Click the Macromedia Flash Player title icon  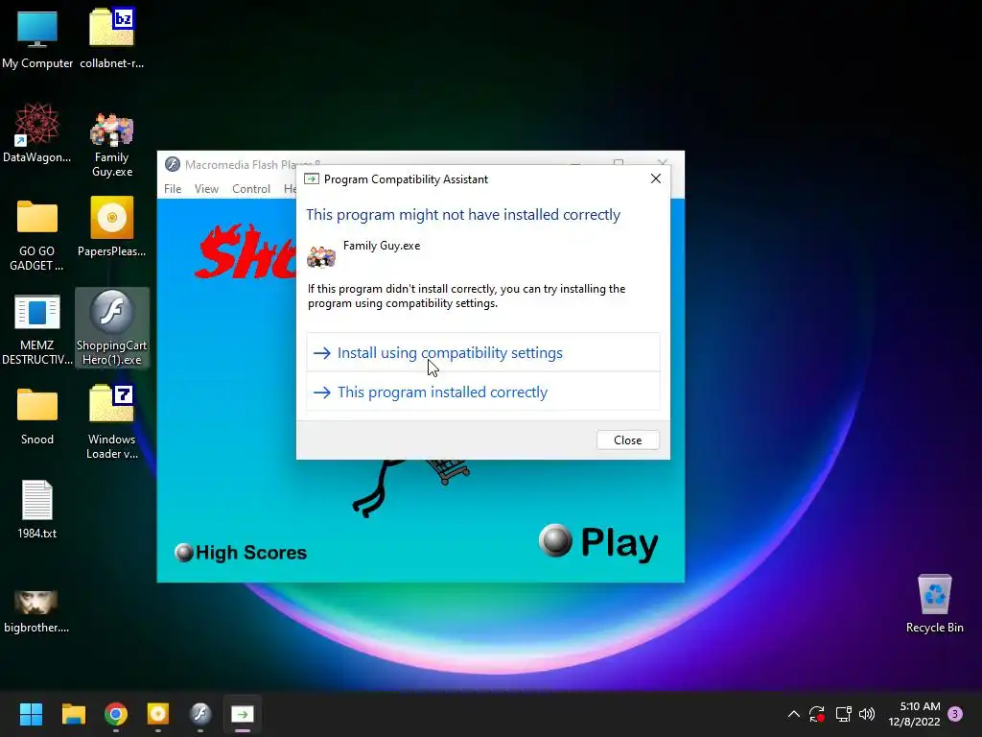pos(173,164)
